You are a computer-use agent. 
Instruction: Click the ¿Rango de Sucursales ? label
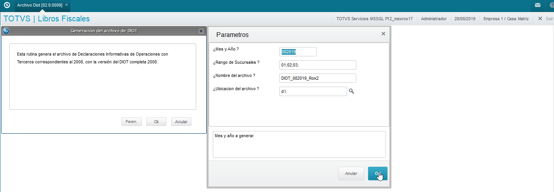(x=236, y=62)
